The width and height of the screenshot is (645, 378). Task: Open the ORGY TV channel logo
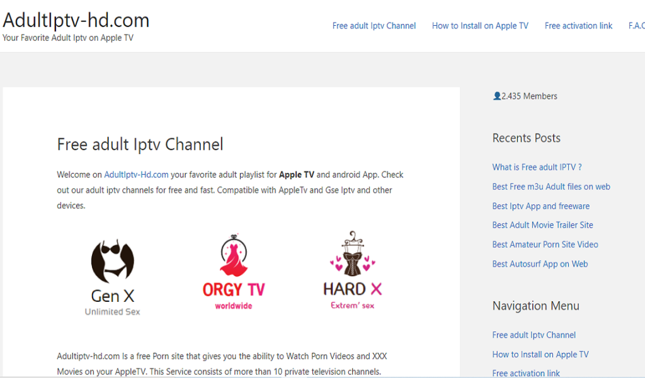point(234,272)
